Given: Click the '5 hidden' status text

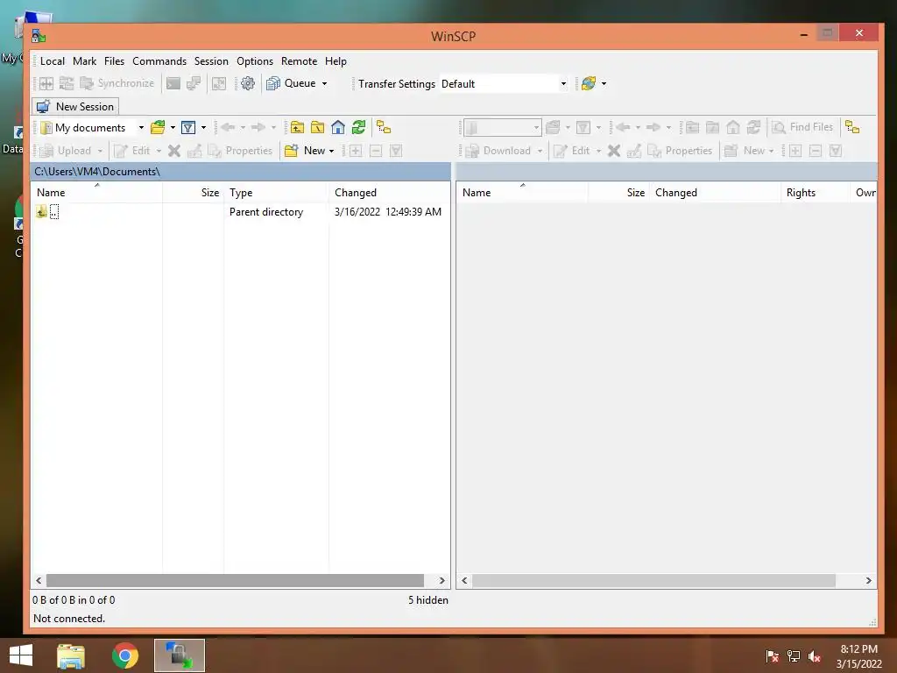Looking at the screenshot, I should tap(427, 599).
